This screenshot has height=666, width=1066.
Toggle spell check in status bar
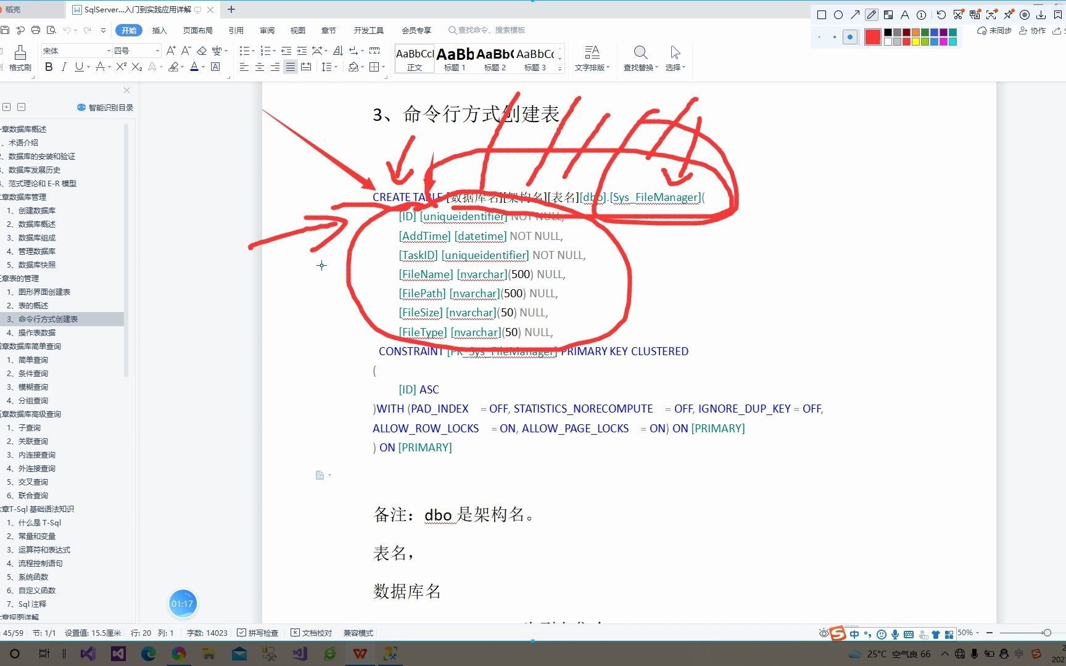coord(258,633)
